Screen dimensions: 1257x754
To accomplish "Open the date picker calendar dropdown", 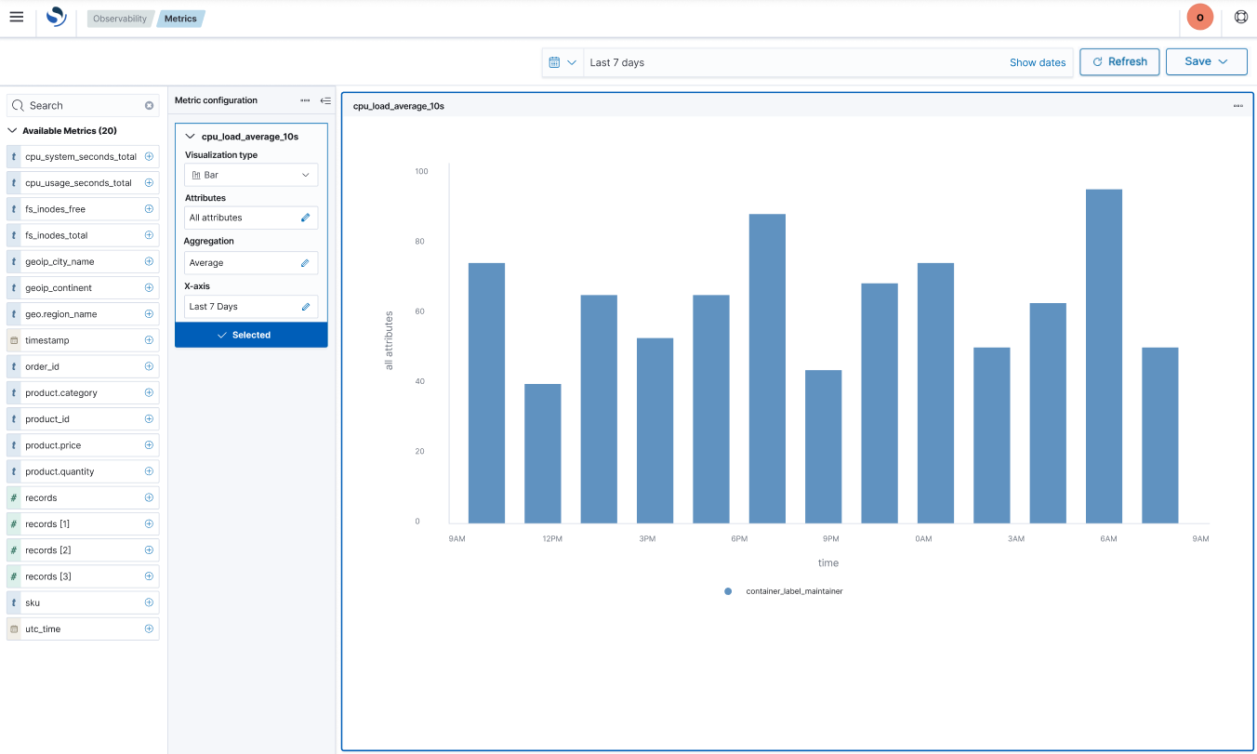I will click(x=563, y=61).
